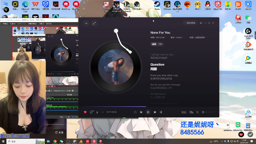Jump to lyric line "Question"

click(x=157, y=65)
